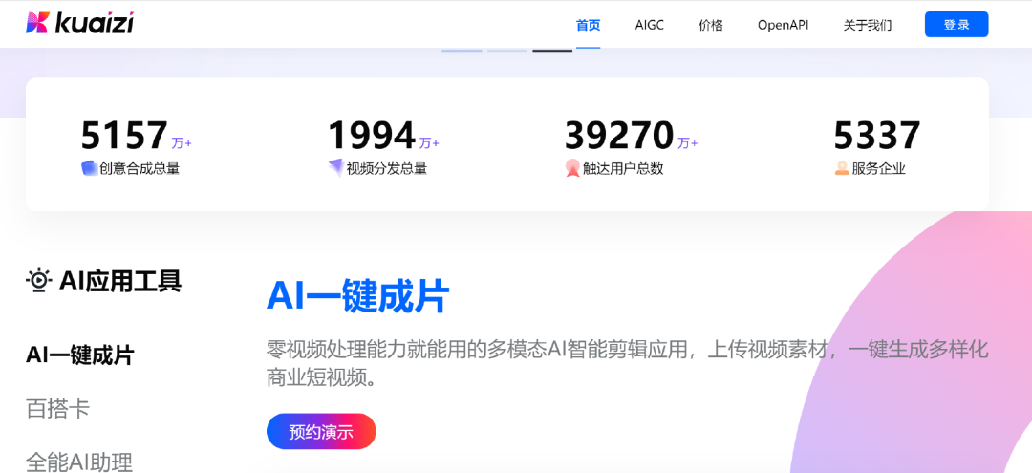Screen dimensions: 1032x473
Task: Click the 登录 button
Action: click(x=957, y=24)
